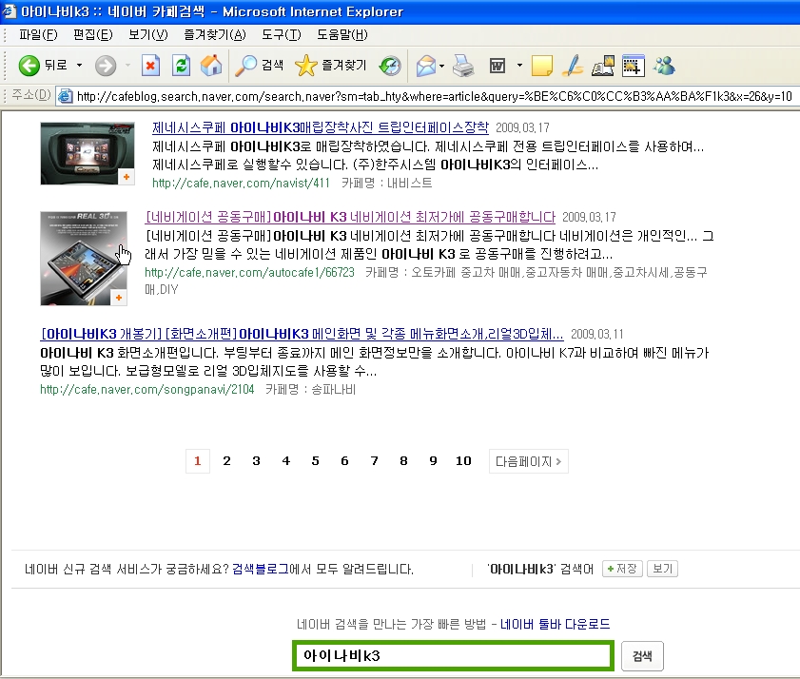800x679 pixels.
Task: Open the History clock icon
Action: 390,66
